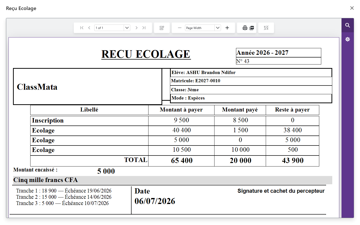The image size is (360, 225).
Task: Click the page number field '1 of 1'
Action: [x=109, y=28]
